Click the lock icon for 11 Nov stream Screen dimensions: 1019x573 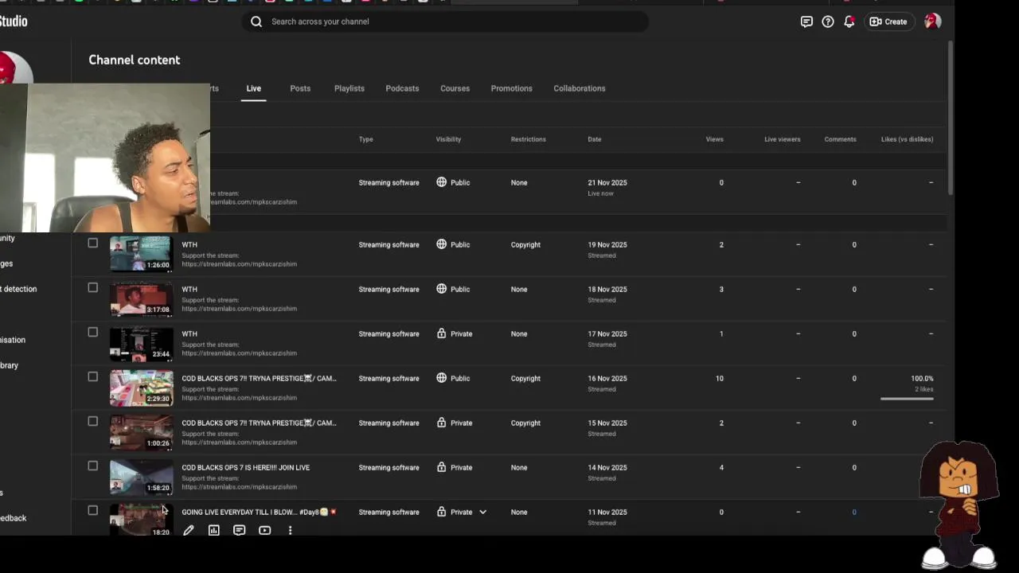tap(441, 512)
